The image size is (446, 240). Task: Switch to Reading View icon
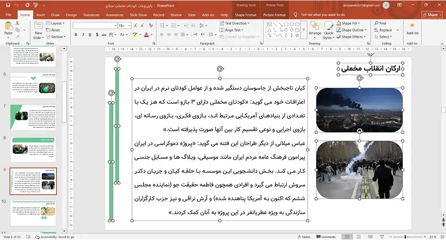coord(370,237)
